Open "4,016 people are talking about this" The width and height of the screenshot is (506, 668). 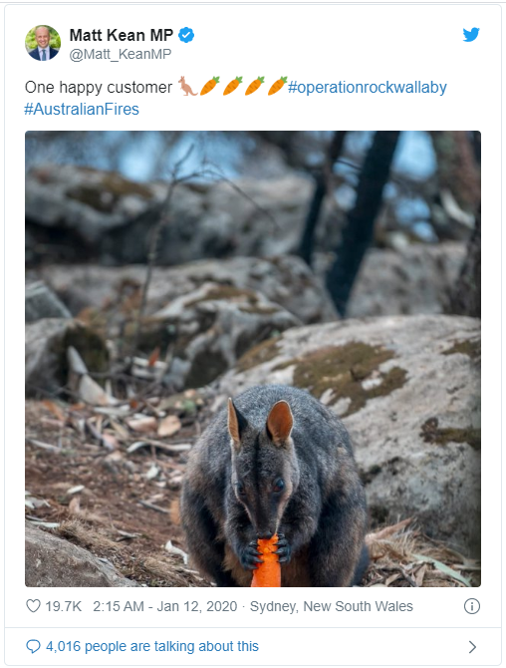click(152, 646)
